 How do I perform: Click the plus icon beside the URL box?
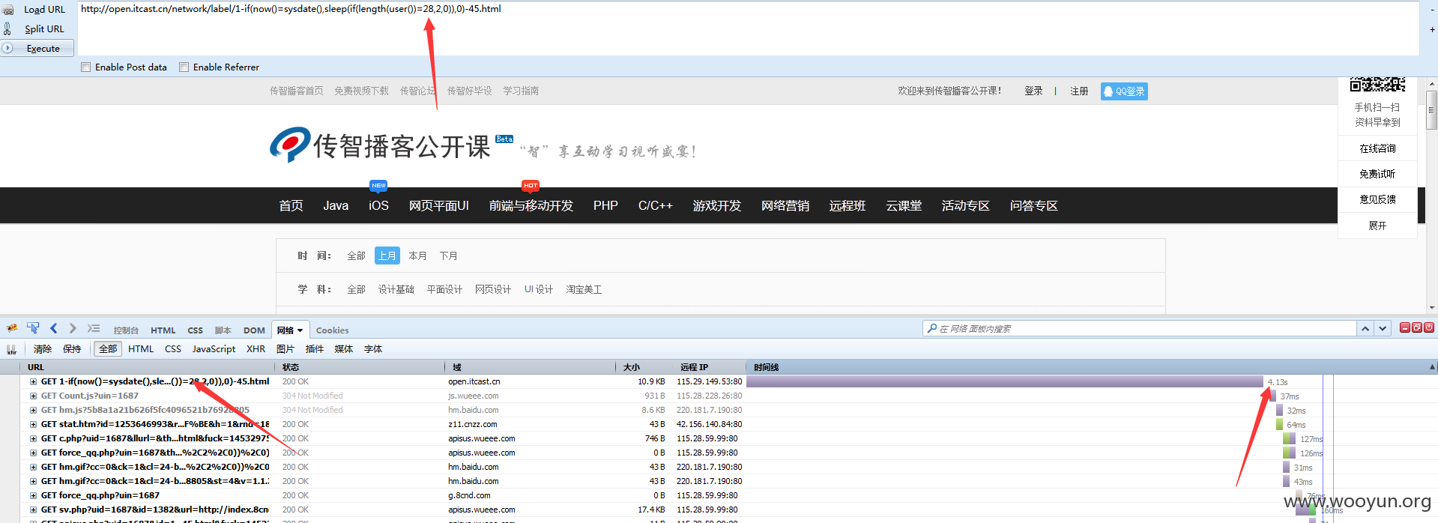pos(1432,30)
